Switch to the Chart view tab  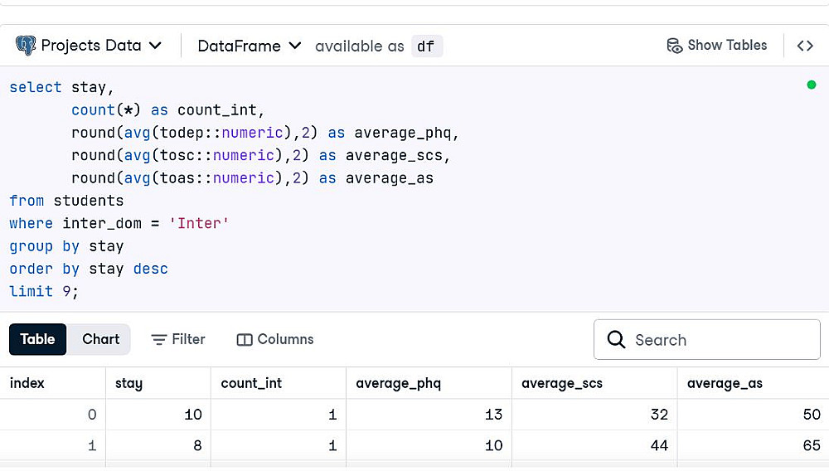click(x=101, y=339)
